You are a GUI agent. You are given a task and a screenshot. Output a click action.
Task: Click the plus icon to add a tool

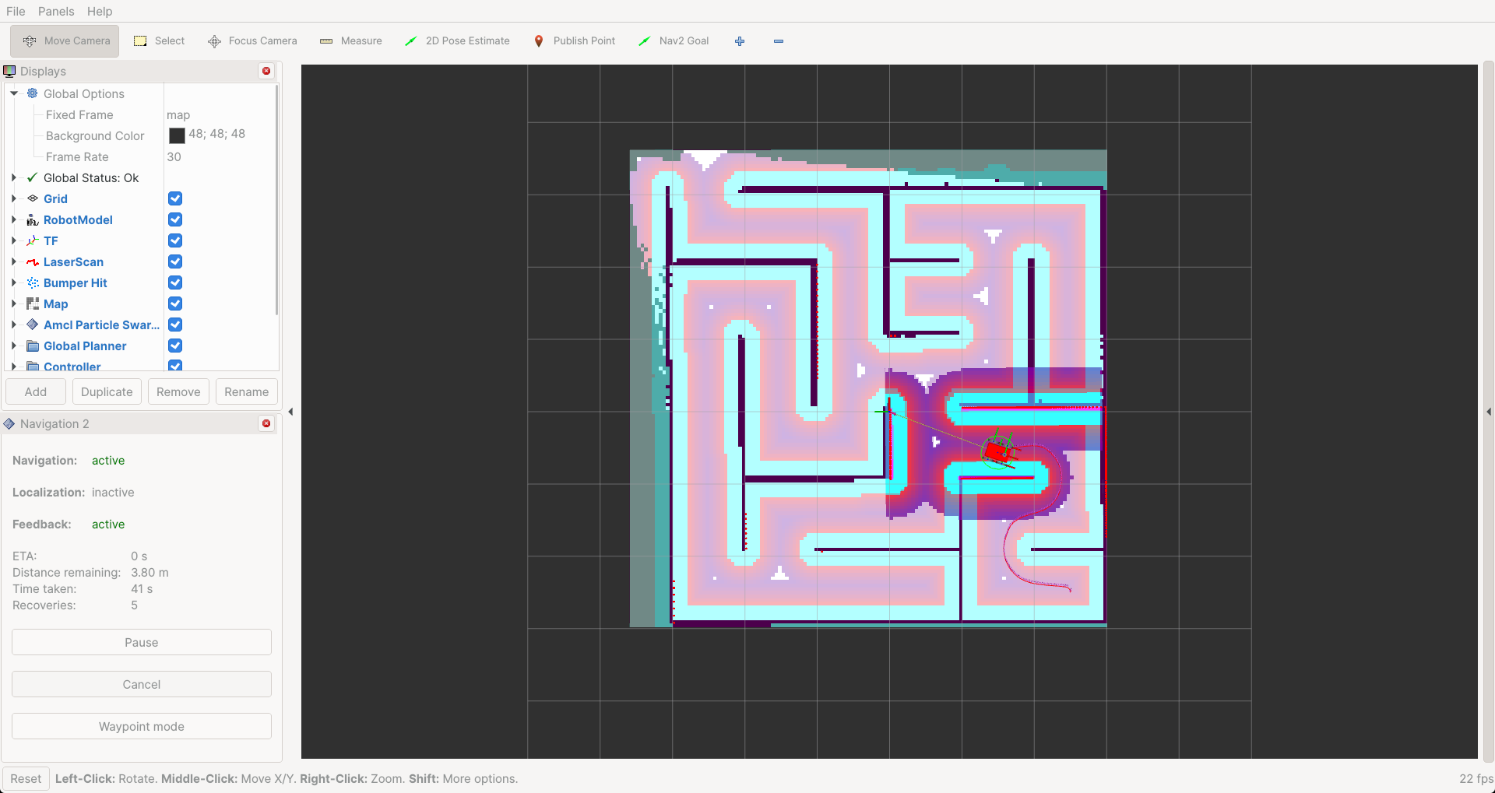point(739,40)
